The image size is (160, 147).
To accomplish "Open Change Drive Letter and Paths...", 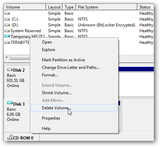I will point(71,68).
